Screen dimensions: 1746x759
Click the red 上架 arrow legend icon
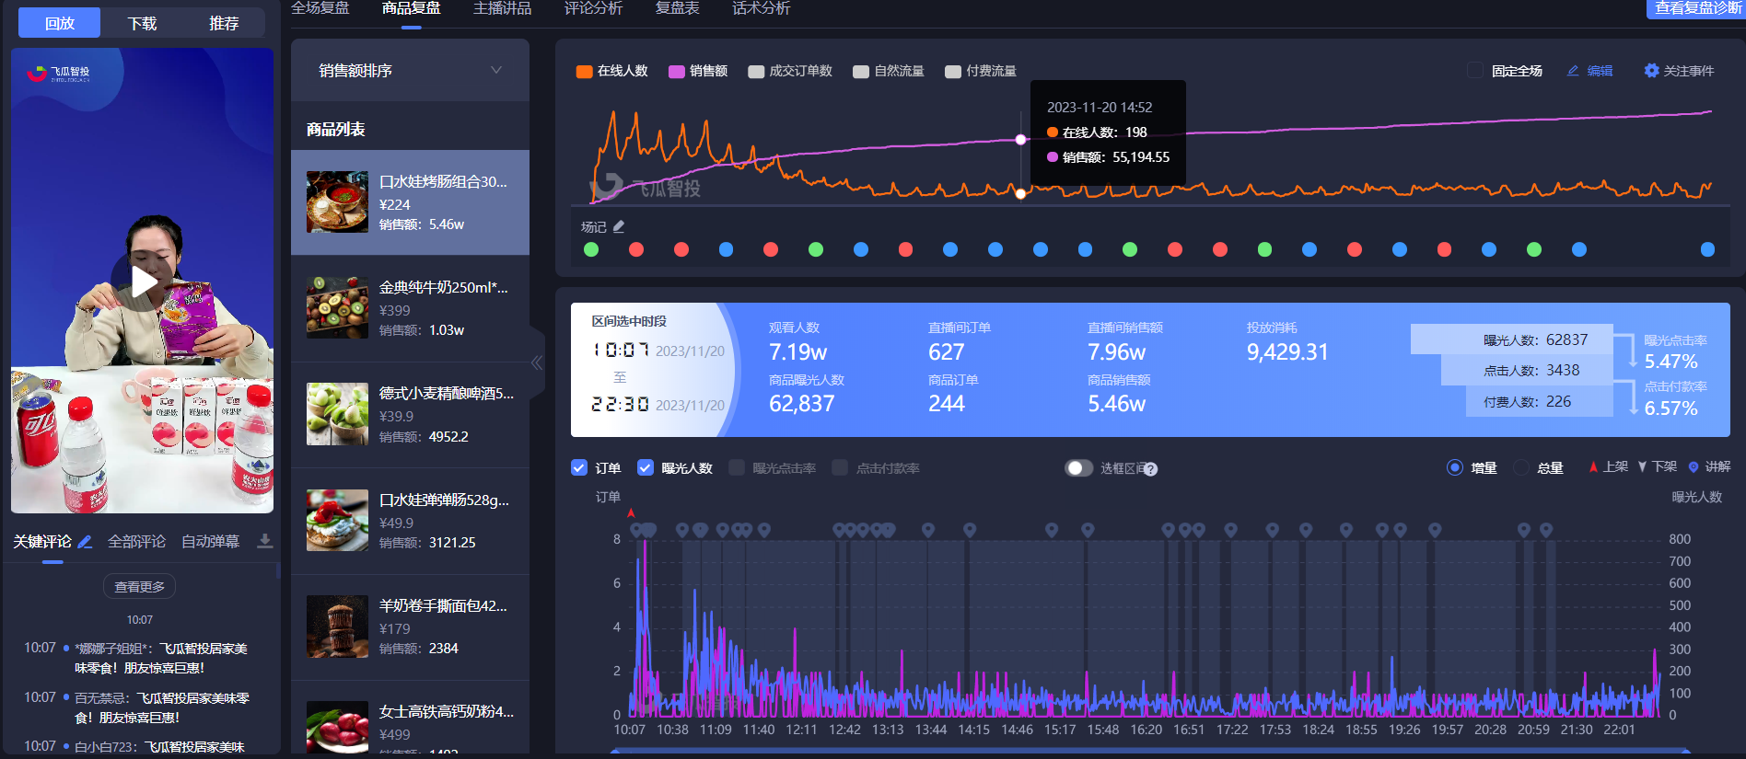(x=1593, y=467)
